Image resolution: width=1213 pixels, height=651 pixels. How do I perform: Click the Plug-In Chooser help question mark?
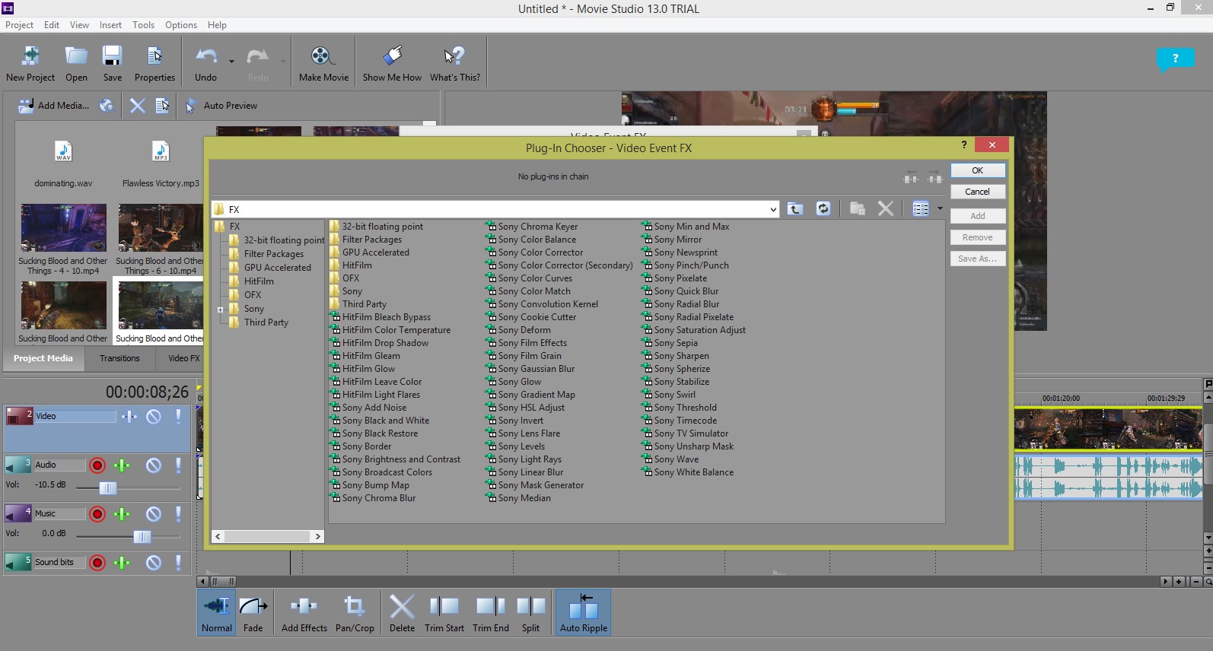pyautogui.click(x=964, y=144)
